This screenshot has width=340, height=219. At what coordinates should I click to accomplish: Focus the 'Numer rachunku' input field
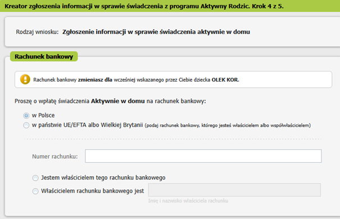203,156
